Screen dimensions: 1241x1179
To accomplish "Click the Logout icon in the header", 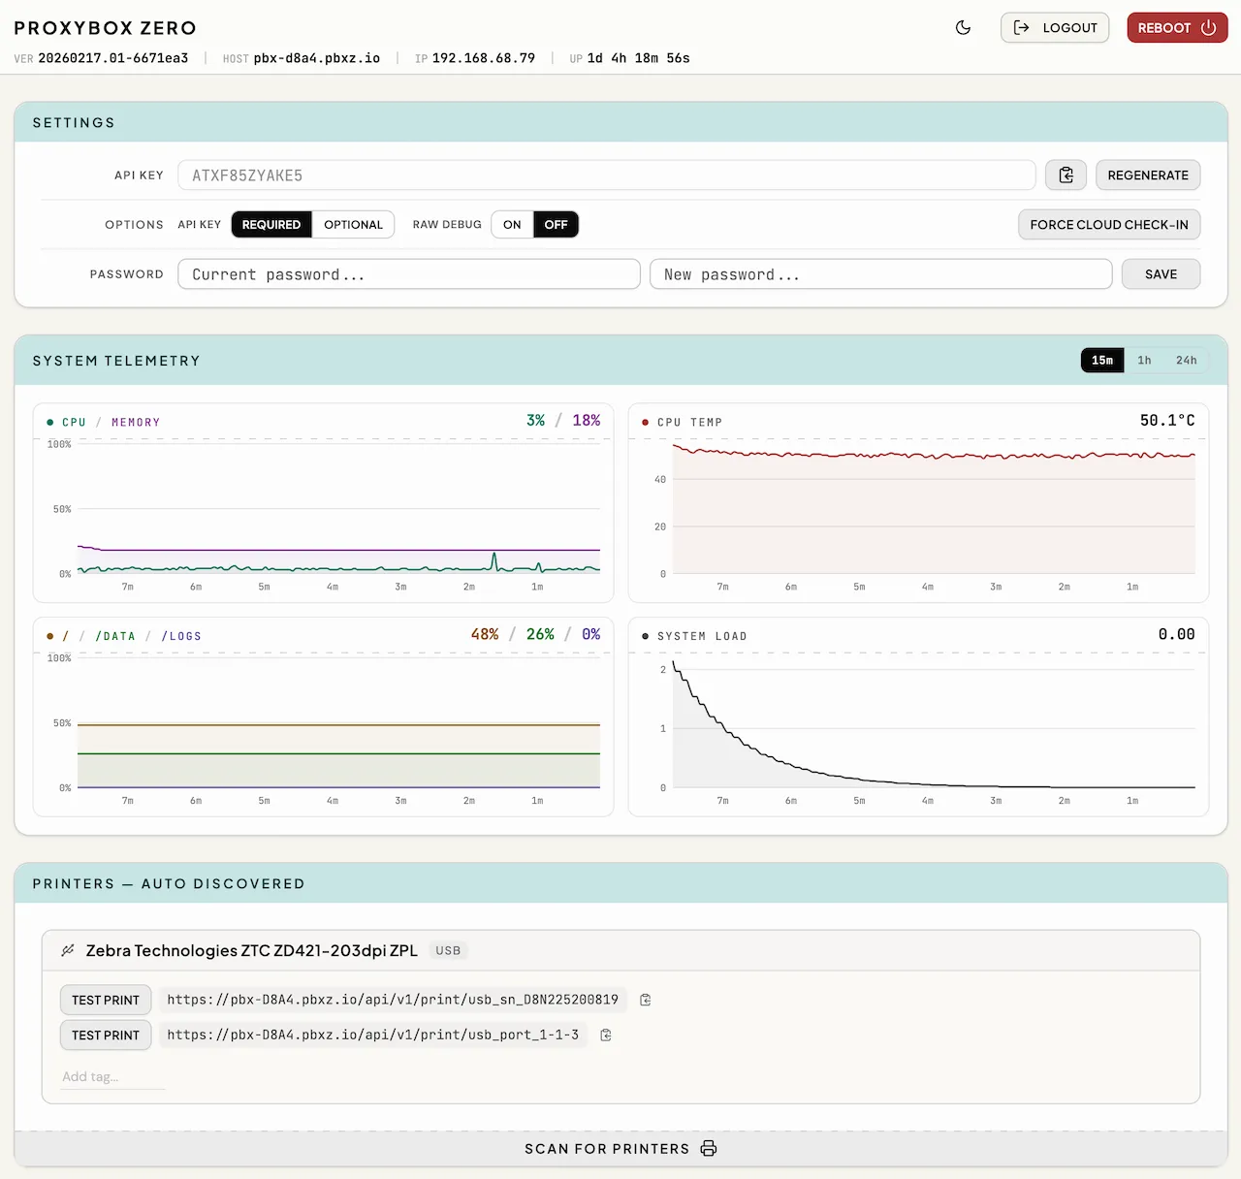I will 1022,27.
